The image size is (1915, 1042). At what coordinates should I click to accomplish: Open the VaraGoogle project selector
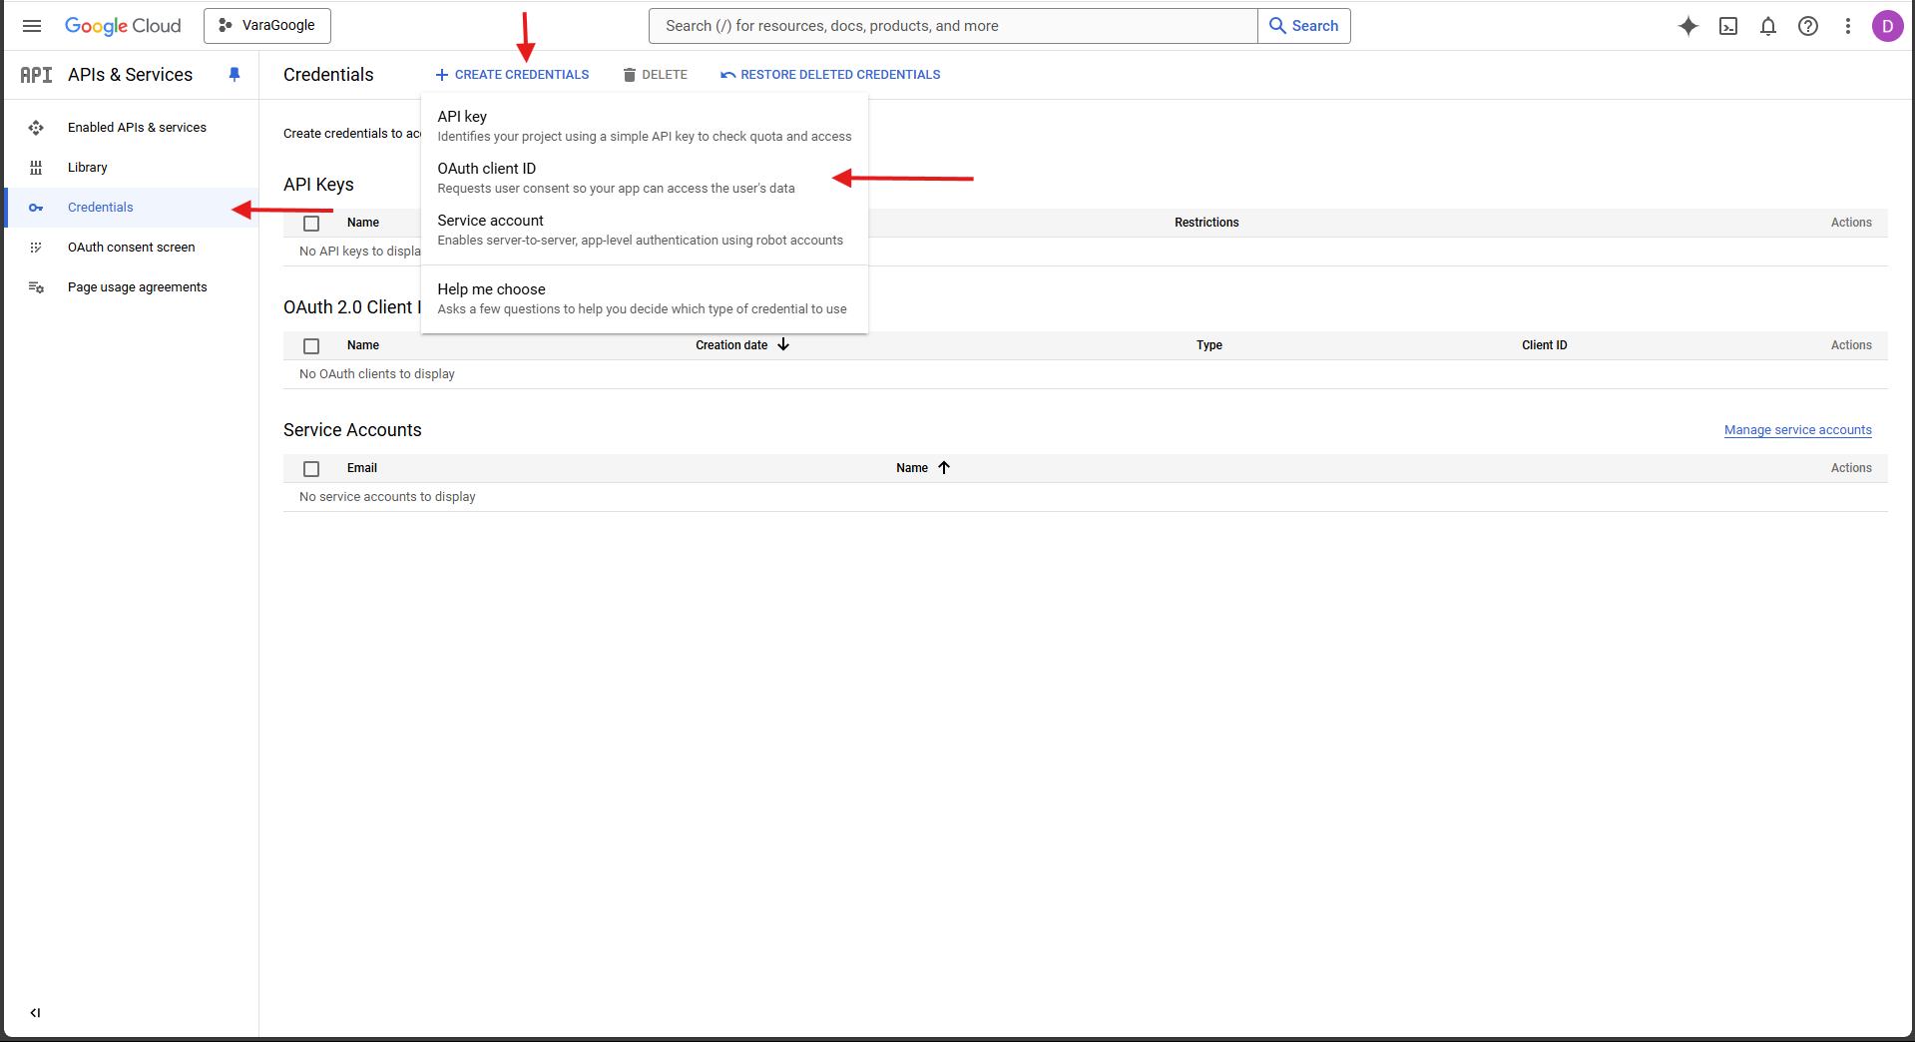point(267,26)
